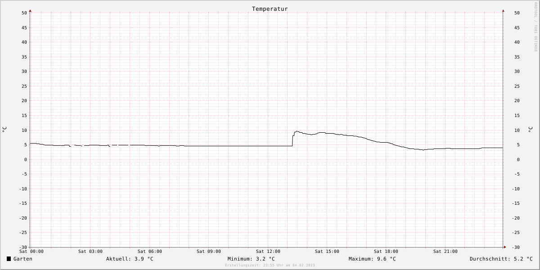
Task: Select the "Garten" legend label
Action: click(x=23, y=259)
